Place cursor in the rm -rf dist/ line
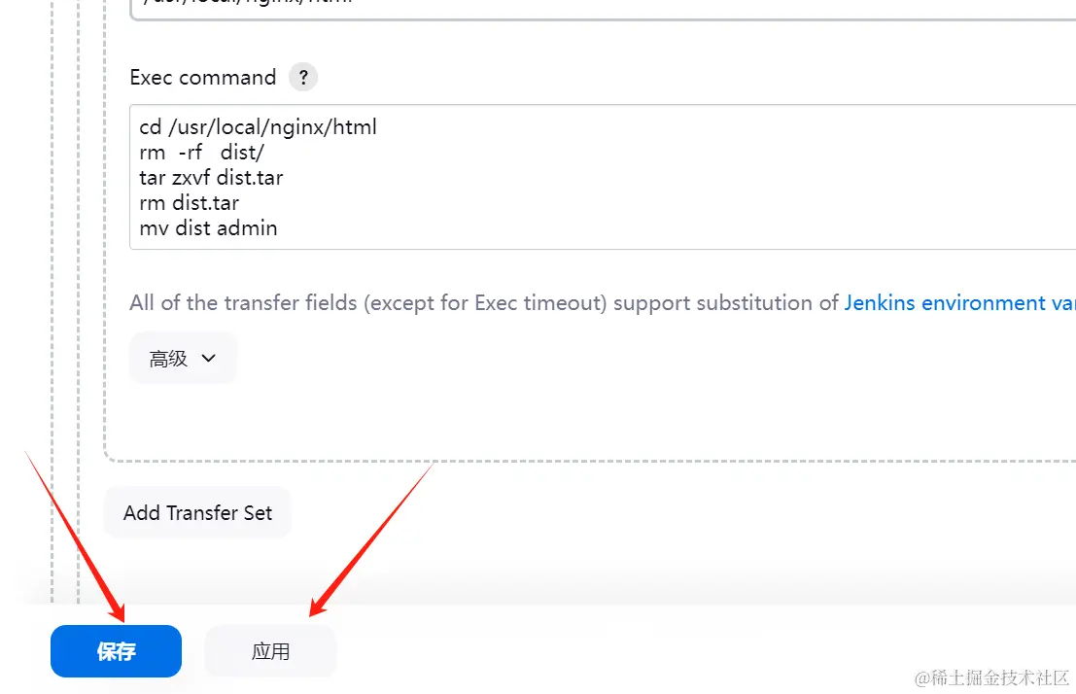This screenshot has height=694, width=1076. tap(202, 152)
